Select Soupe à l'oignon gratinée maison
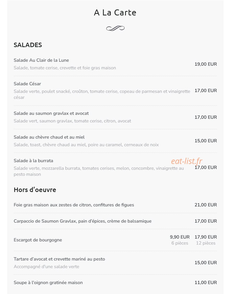Image resolution: width=229 pixels, height=294 pixels. coord(48,282)
